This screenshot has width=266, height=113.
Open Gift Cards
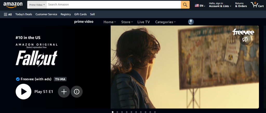(x=81, y=14)
